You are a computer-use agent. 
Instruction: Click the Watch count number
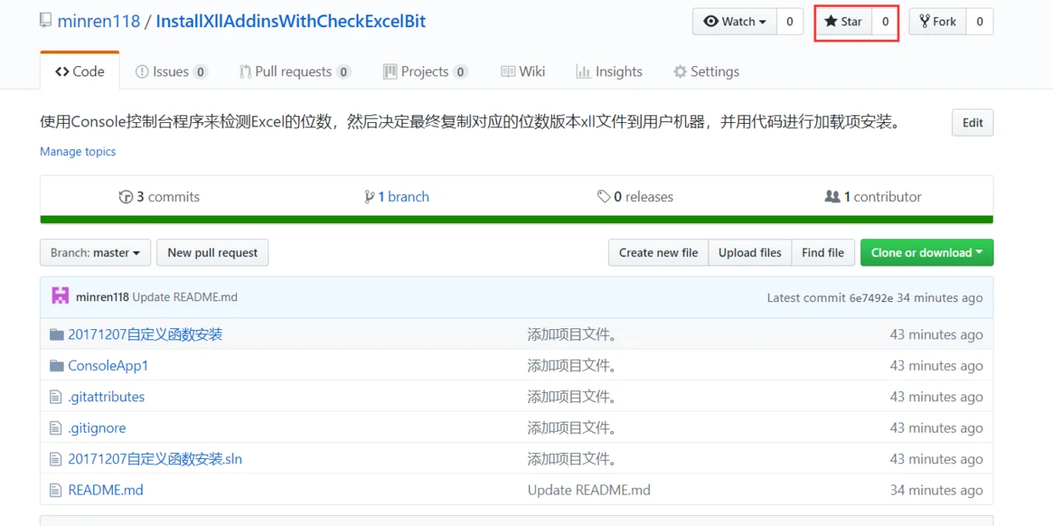tap(790, 21)
